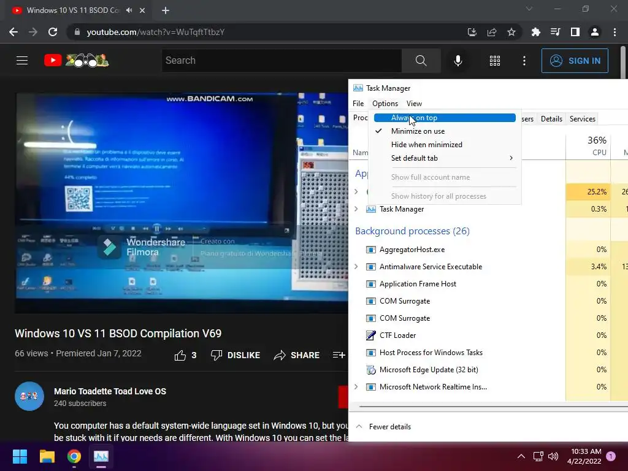Viewport: 628px width, 471px height.
Task: Switch to the Services tab
Action: (583, 119)
